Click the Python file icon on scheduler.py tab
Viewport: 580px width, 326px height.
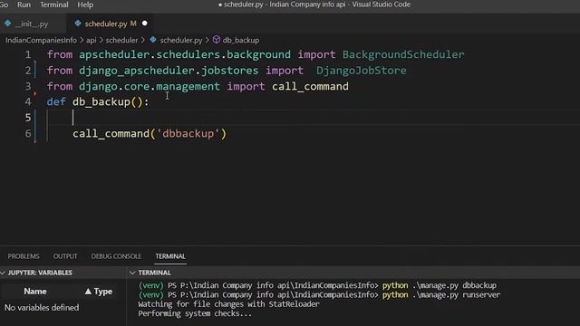coord(78,24)
